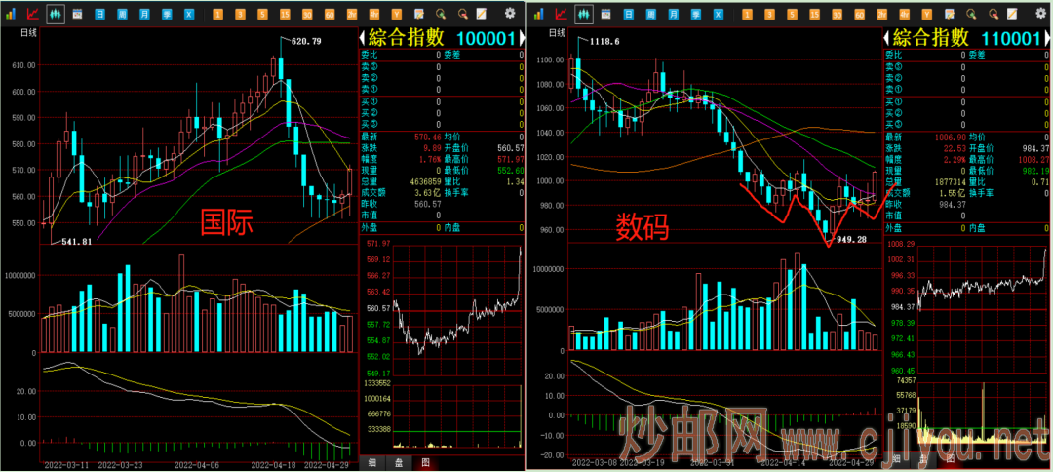Switch to 盘 tab below 国际 intraday panel
The image size is (1053, 472).
coord(397,463)
